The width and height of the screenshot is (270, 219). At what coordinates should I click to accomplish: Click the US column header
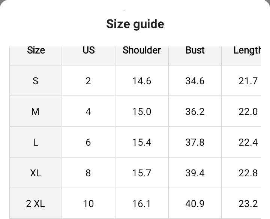tap(88, 51)
